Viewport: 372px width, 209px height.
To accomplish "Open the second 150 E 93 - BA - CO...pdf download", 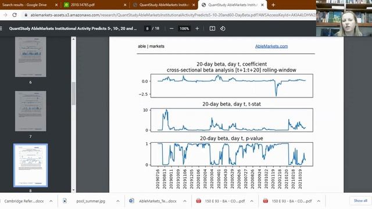I will [292, 201].
